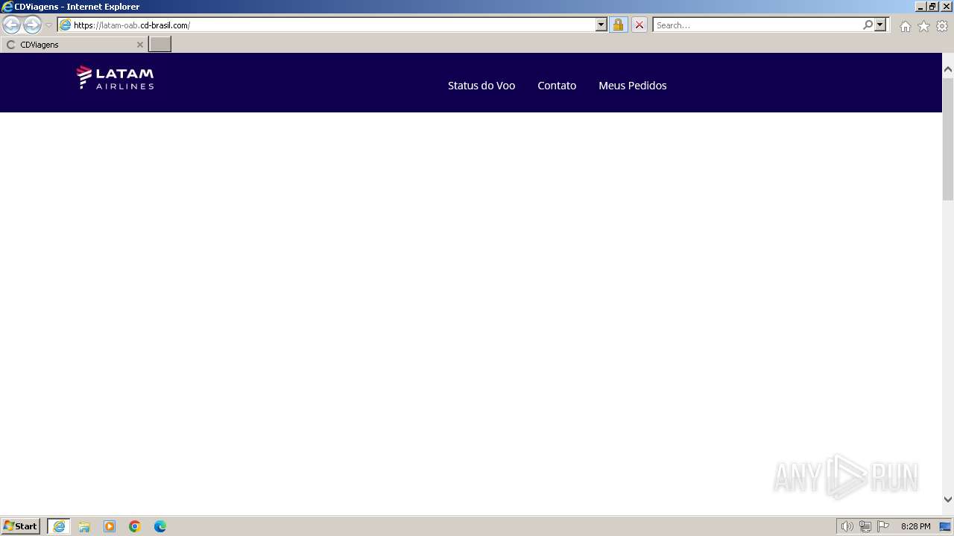
Task: Click the 8:28 PM clock
Action: click(915, 526)
